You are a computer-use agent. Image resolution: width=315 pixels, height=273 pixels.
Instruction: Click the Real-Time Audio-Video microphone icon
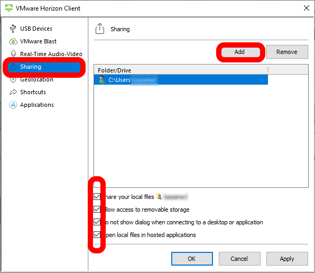pos(13,53)
